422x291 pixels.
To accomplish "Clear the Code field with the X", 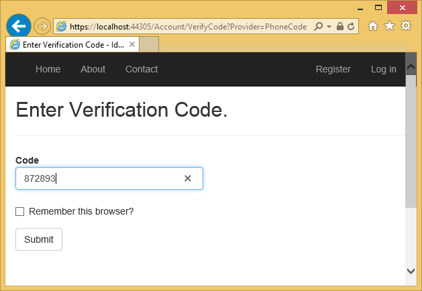I will 188,178.
